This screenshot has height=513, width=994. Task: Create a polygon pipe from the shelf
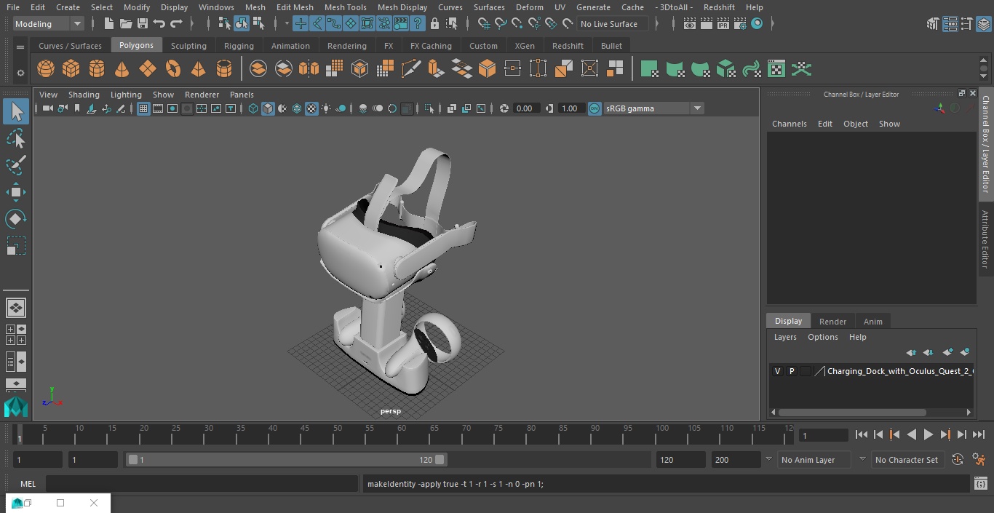tap(224, 69)
